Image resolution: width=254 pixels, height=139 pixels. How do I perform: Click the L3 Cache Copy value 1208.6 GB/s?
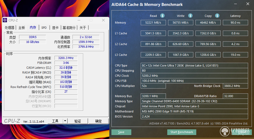point(208,55)
